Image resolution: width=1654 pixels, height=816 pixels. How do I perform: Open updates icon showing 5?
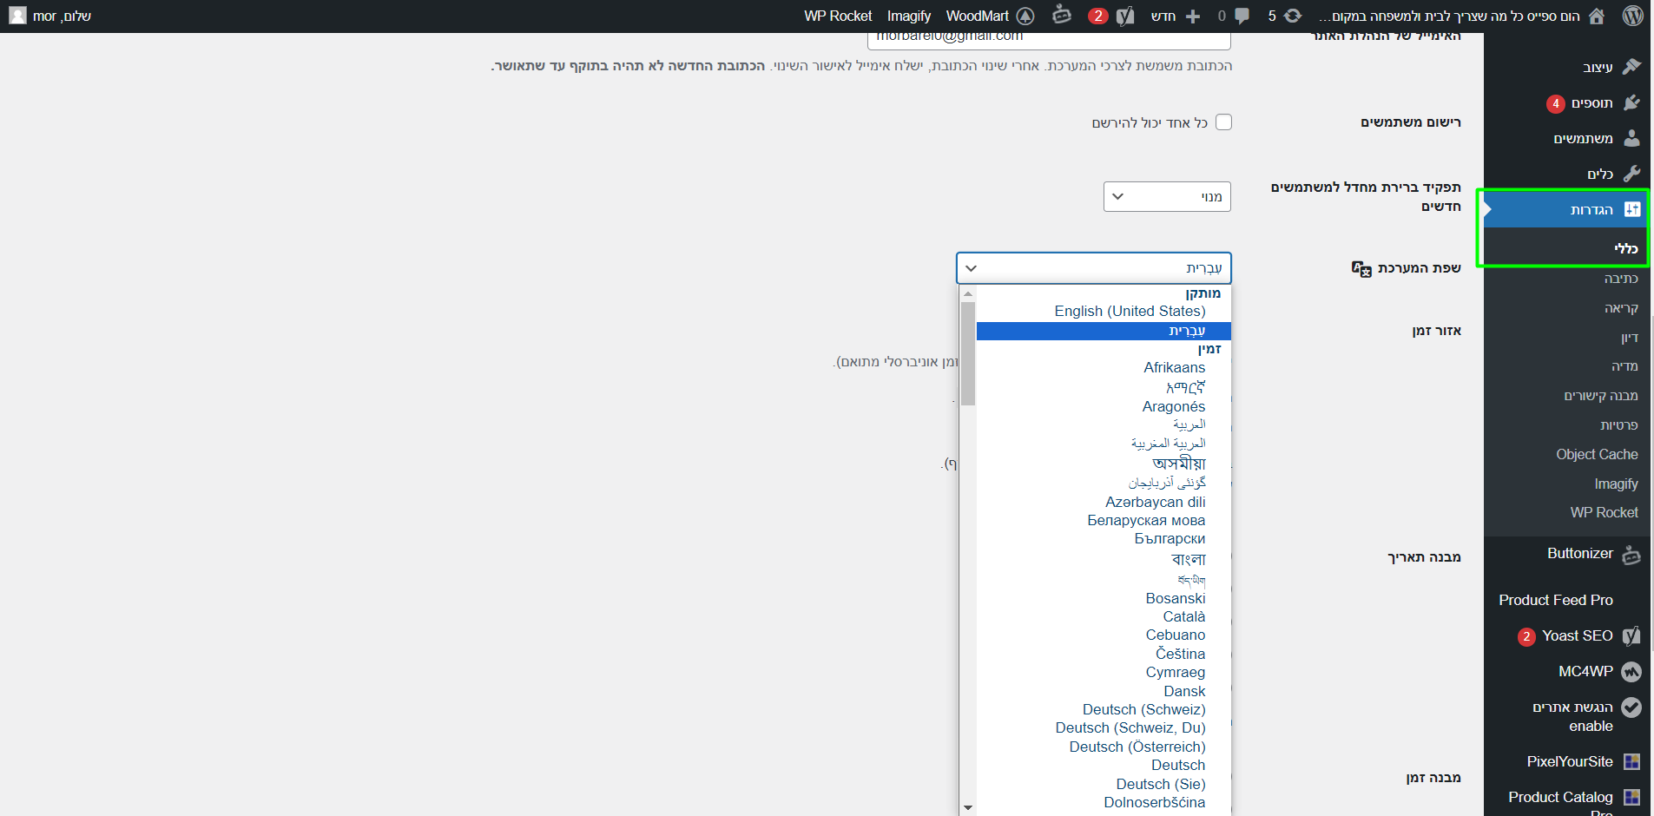click(1293, 16)
